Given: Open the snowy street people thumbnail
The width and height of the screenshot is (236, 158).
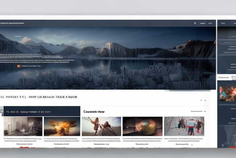Looking at the screenshot, I should point(184,126).
